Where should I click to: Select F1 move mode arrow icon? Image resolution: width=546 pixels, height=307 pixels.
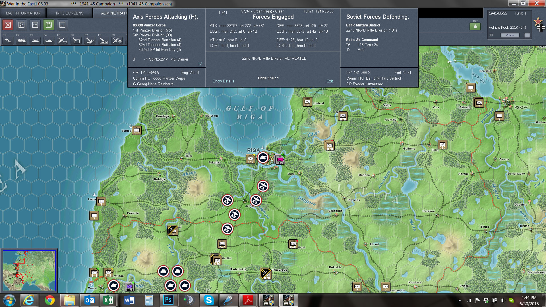click(8, 41)
